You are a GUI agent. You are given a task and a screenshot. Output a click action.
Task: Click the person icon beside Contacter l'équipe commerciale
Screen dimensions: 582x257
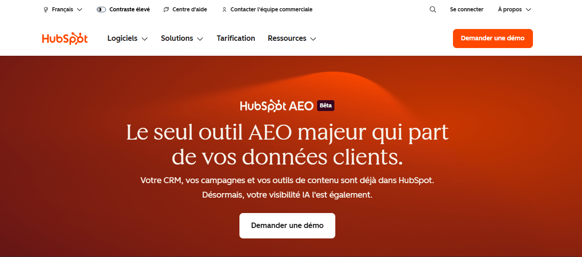pyautogui.click(x=224, y=10)
